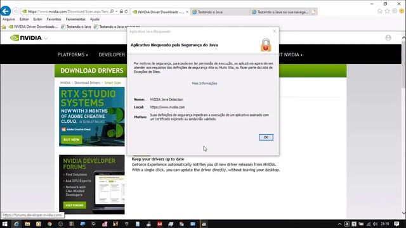
Task: Expand PLATFORMS navigation menu
Action: (x=72, y=54)
